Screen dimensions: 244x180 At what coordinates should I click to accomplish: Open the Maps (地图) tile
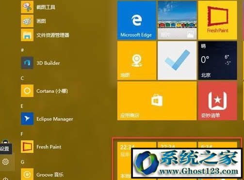point(137,60)
